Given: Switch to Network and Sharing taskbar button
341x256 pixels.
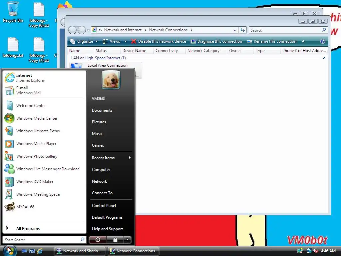Looking at the screenshot, I should (x=80, y=251).
